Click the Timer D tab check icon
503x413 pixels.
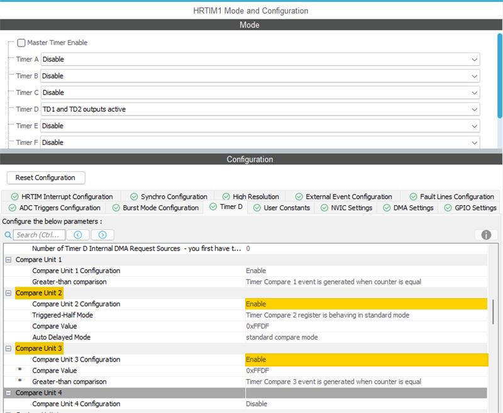213,207
